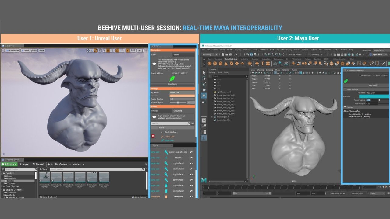Image resolution: width=390 pixels, height=219 pixels.
Task: Click the wrench icon for demon_bust_obj_obj7 history entry
Action: click(166, 152)
